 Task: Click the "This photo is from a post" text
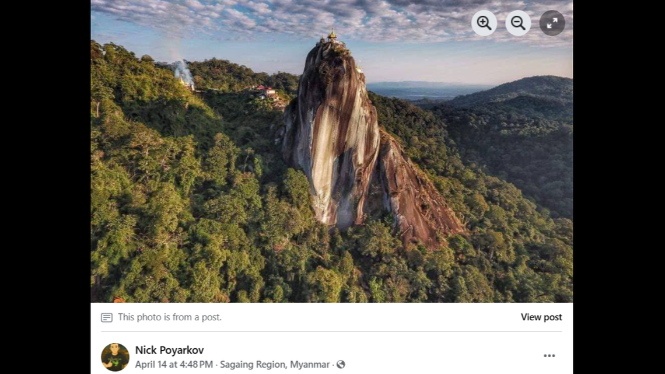pos(170,317)
